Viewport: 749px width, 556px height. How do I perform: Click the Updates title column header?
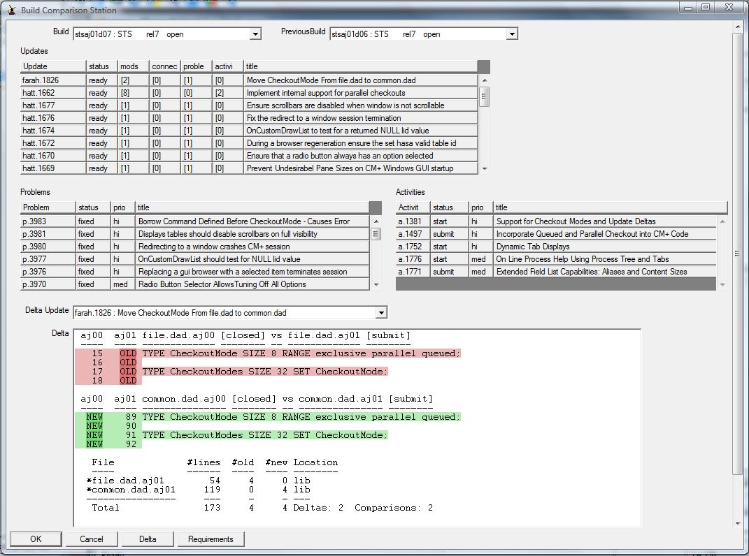point(360,66)
